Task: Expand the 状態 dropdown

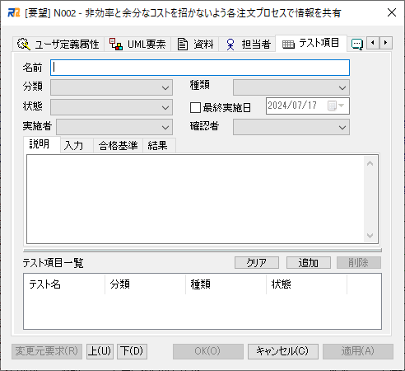Action: (x=111, y=107)
